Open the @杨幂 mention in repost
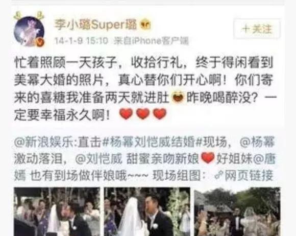 (257, 141)
